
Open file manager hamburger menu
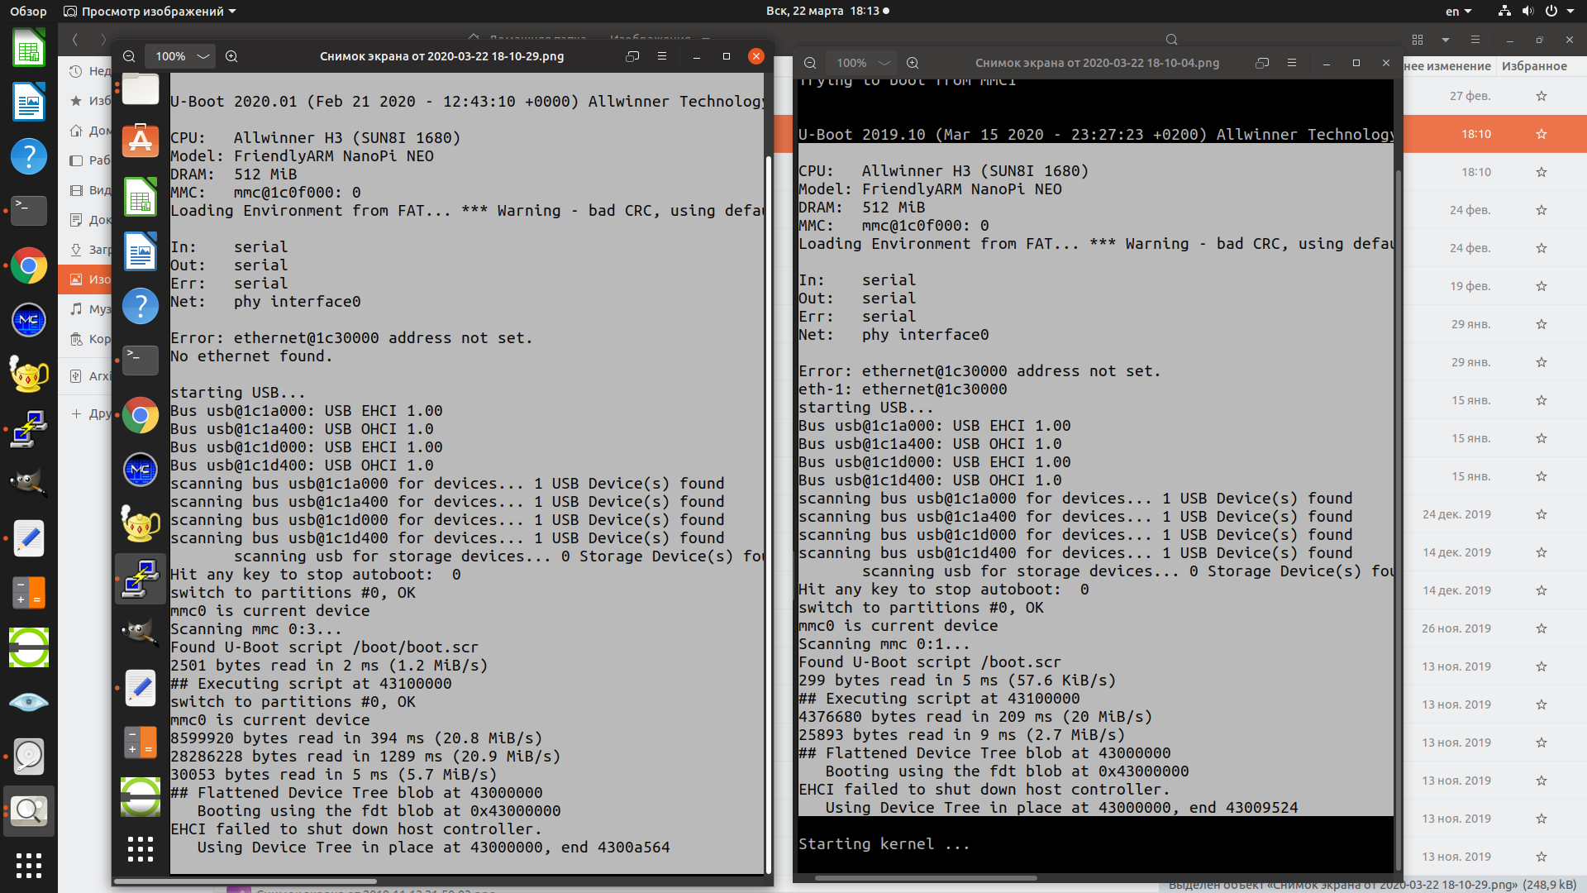pos(1475,40)
